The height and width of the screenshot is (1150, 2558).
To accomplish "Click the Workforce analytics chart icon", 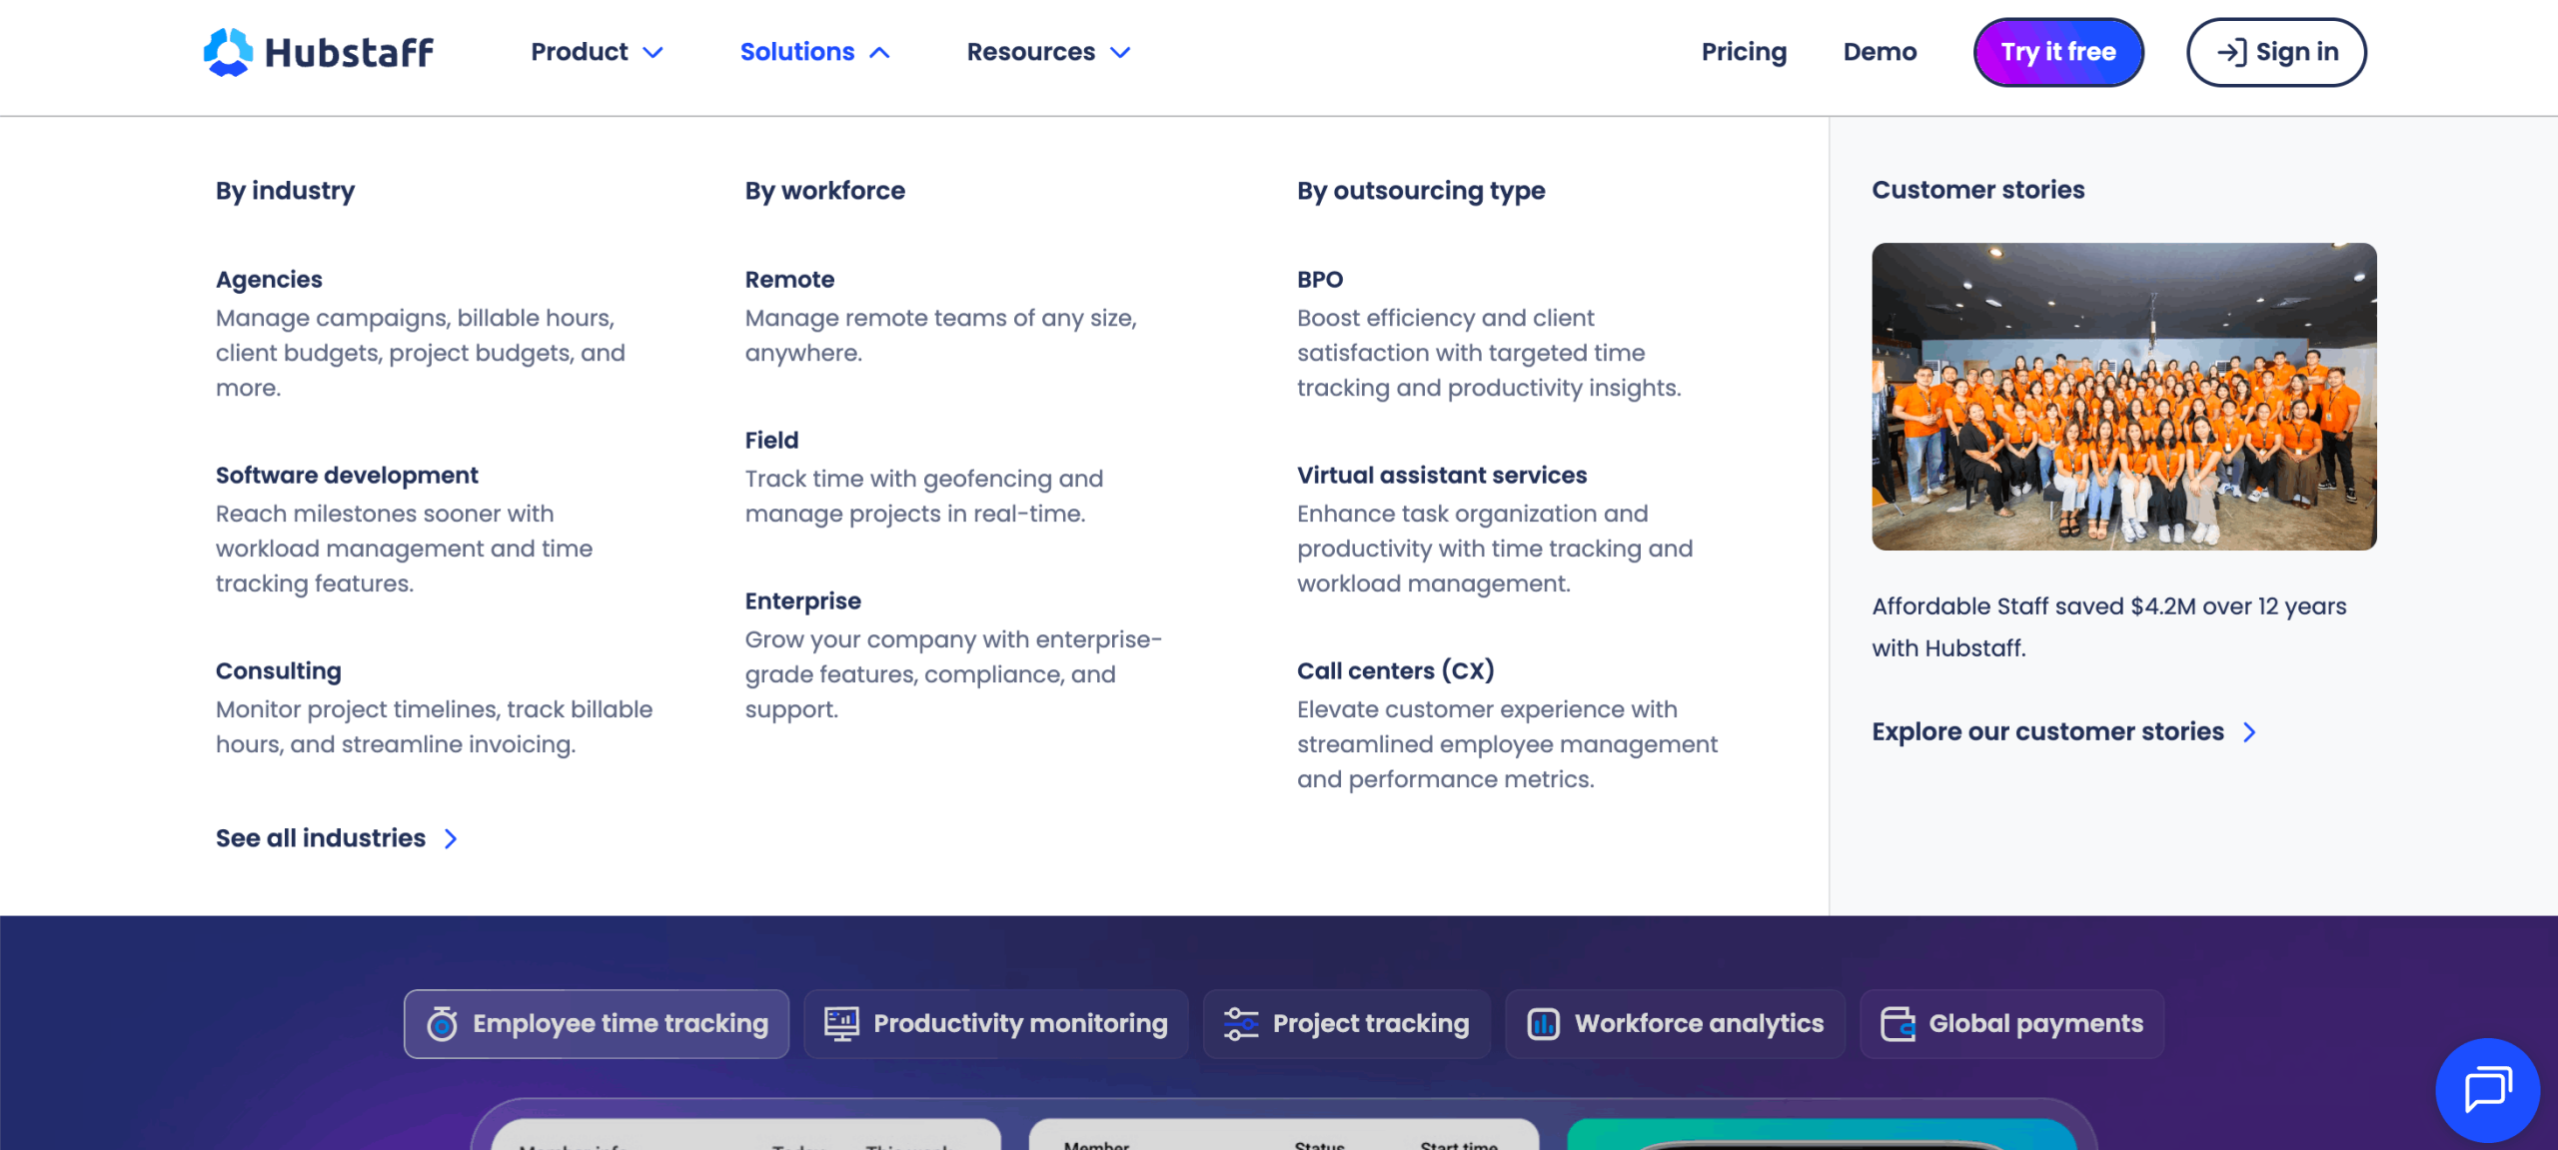I will (1543, 1023).
